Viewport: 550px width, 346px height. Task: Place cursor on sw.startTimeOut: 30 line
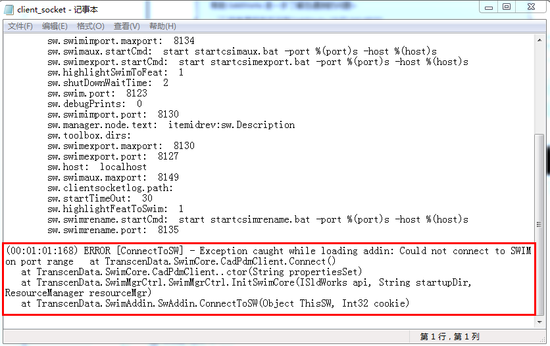tap(99, 198)
